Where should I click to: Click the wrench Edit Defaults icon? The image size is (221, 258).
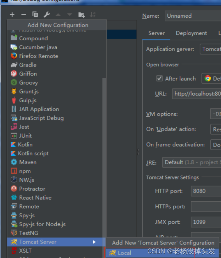[x=46, y=15]
